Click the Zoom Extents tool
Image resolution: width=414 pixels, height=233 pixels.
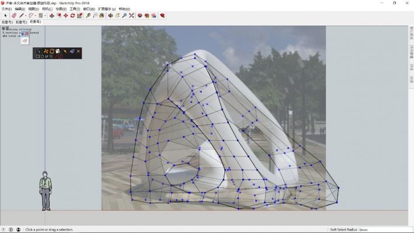tap(131, 16)
